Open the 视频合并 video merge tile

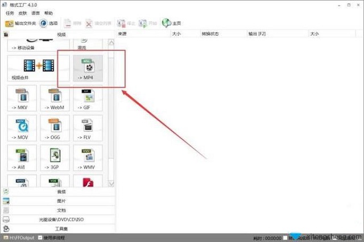[x=38, y=68]
